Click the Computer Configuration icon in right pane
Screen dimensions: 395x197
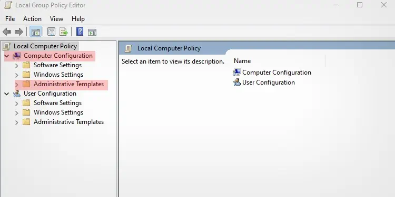237,72
